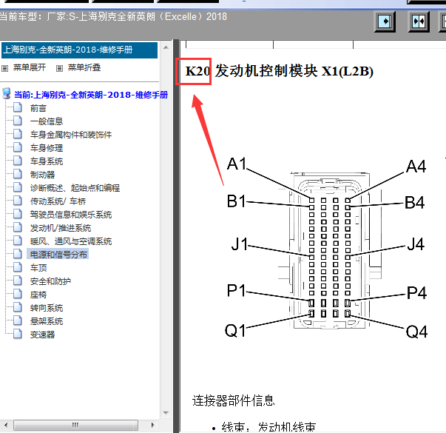The height and width of the screenshot is (433, 446).
Task: Open 车顶 chapter
Action: coord(38,268)
